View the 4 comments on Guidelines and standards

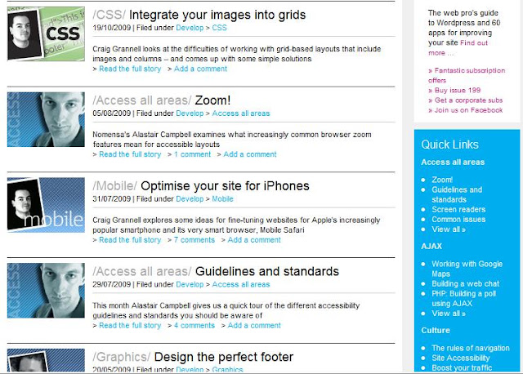point(194,325)
